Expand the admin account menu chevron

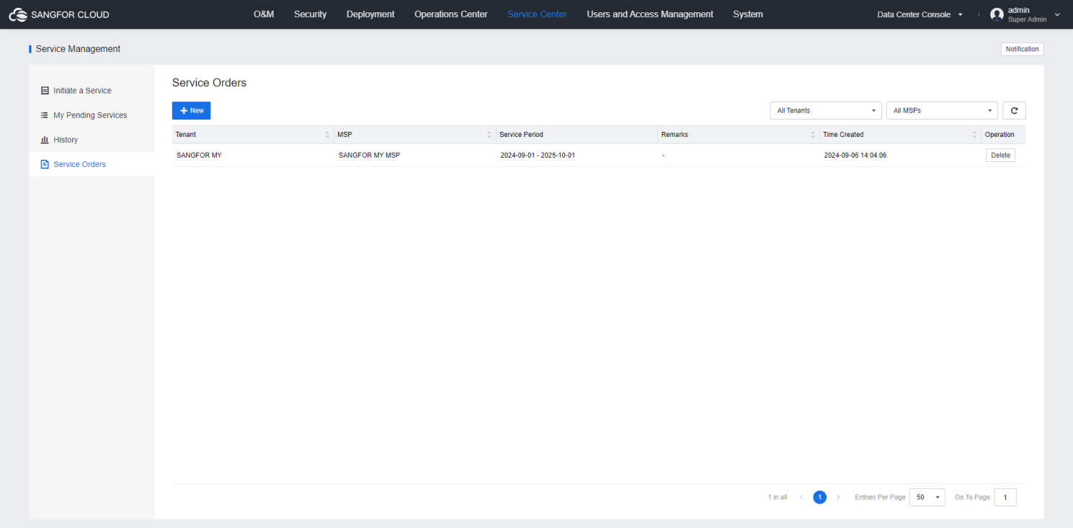1057,14
